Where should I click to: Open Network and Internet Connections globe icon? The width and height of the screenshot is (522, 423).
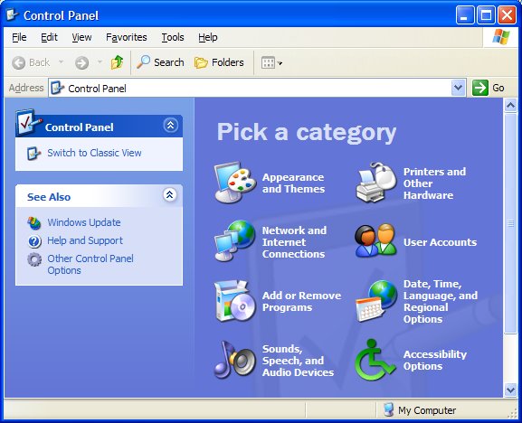tap(235, 240)
